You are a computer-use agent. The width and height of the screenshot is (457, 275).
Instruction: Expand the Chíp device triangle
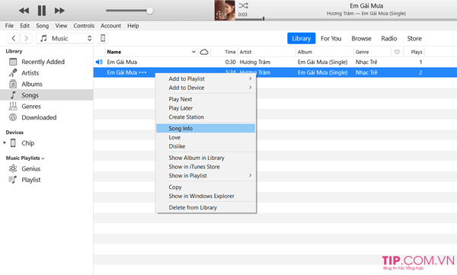[x=5, y=143]
